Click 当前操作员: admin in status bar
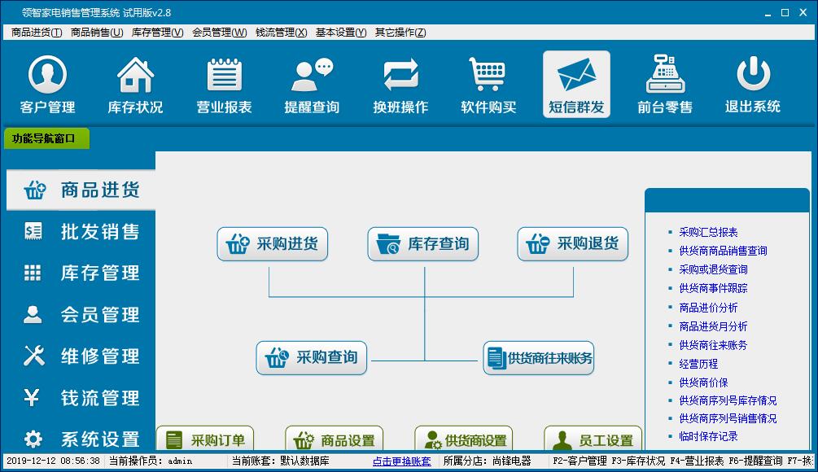818x472 pixels. 151,461
